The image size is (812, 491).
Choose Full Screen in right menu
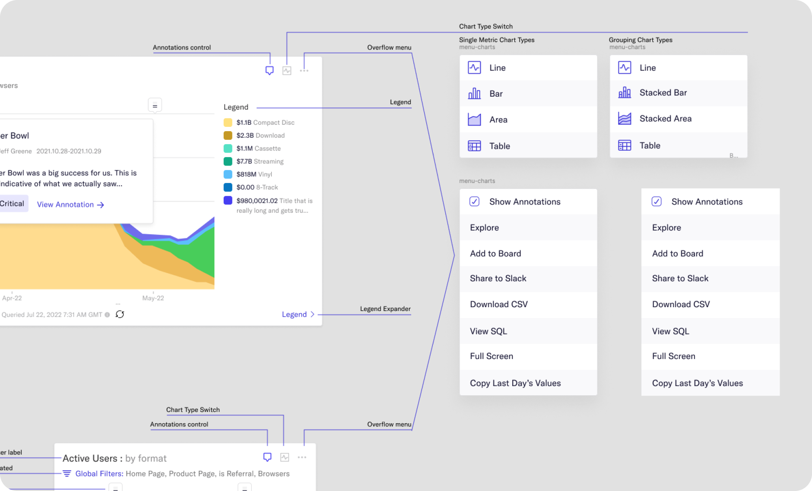(x=710, y=356)
